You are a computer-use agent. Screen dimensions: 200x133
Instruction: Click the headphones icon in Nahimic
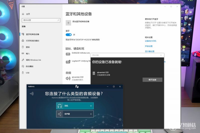click(60, 106)
